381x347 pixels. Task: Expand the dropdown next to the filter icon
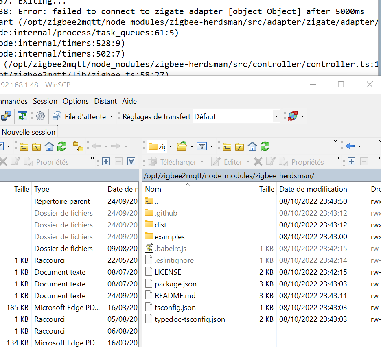pyautogui.click(x=212, y=146)
